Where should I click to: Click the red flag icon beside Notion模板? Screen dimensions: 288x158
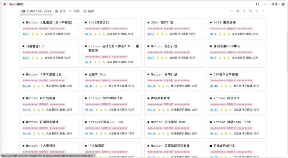coord(5,4)
